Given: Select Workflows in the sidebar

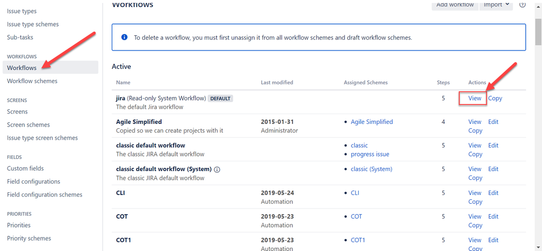Looking at the screenshot, I should click(22, 68).
